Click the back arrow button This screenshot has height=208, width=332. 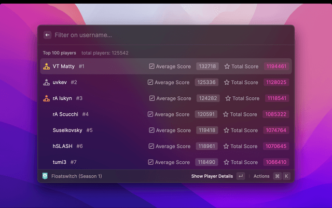coord(47,35)
